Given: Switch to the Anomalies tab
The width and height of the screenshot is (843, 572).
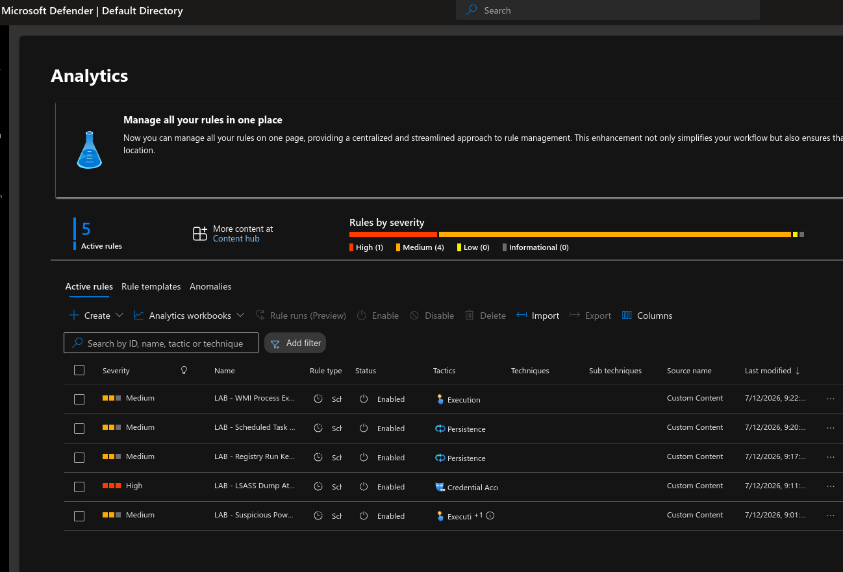Looking at the screenshot, I should 210,286.
